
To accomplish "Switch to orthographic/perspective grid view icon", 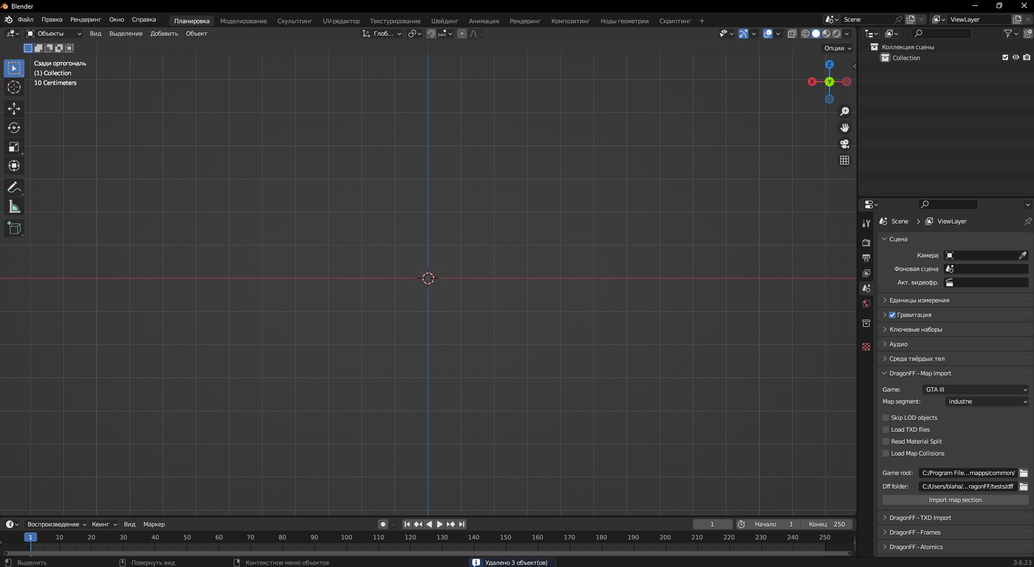I will click(x=844, y=160).
